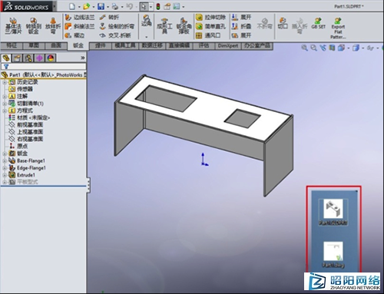
Task: Expand the 切割清单(1) cut list node
Action: [5, 104]
